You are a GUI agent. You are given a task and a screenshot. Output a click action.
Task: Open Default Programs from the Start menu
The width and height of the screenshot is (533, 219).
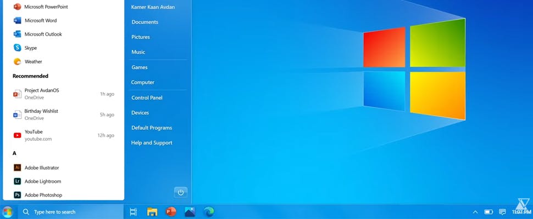click(x=152, y=128)
